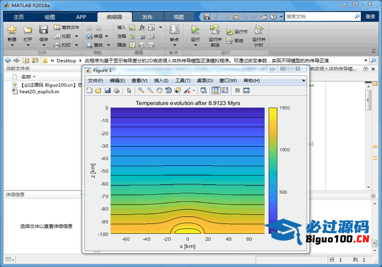Select the Data Cursor tool in figure toolbar
The height and width of the screenshot is (267, 382).
[177, 90]
